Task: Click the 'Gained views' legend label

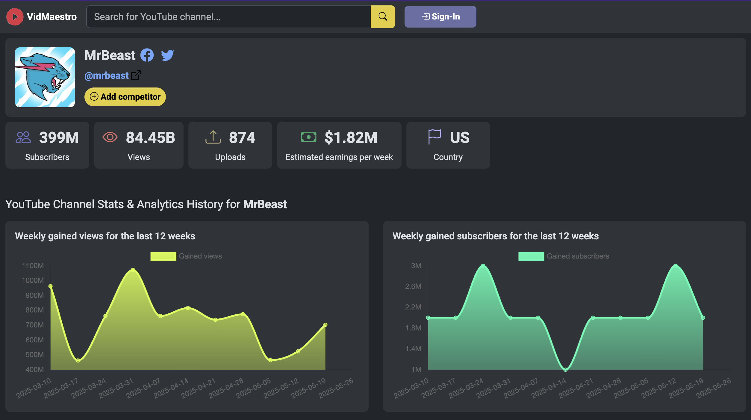Action: pos(200,256)
